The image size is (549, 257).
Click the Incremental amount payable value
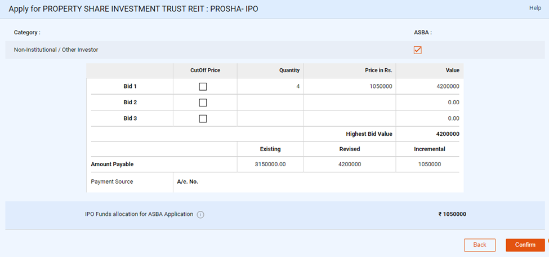click(x=430, y=165)
